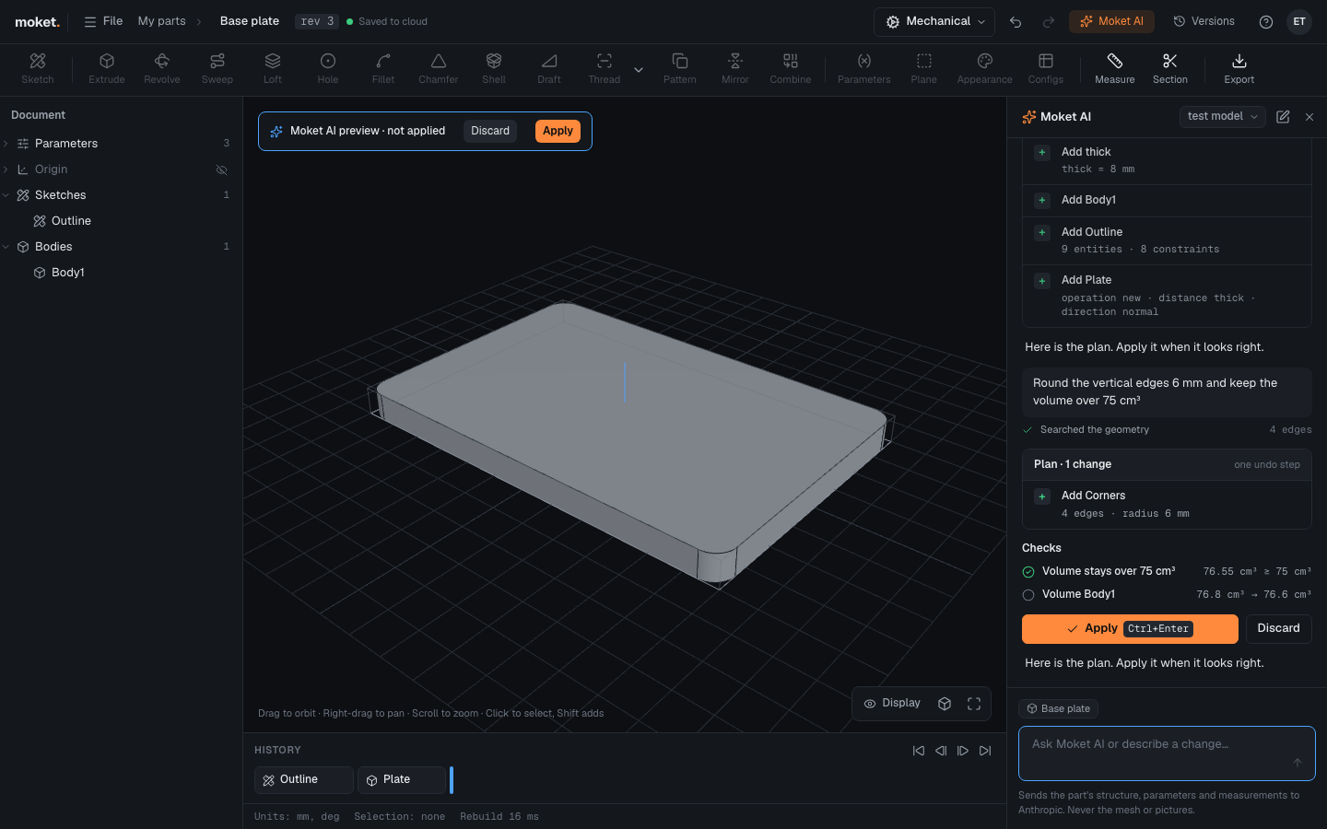This screenshot has width=1327, height=829.
Task: Collapse the Bodies tree node
Action: [6, 247]
